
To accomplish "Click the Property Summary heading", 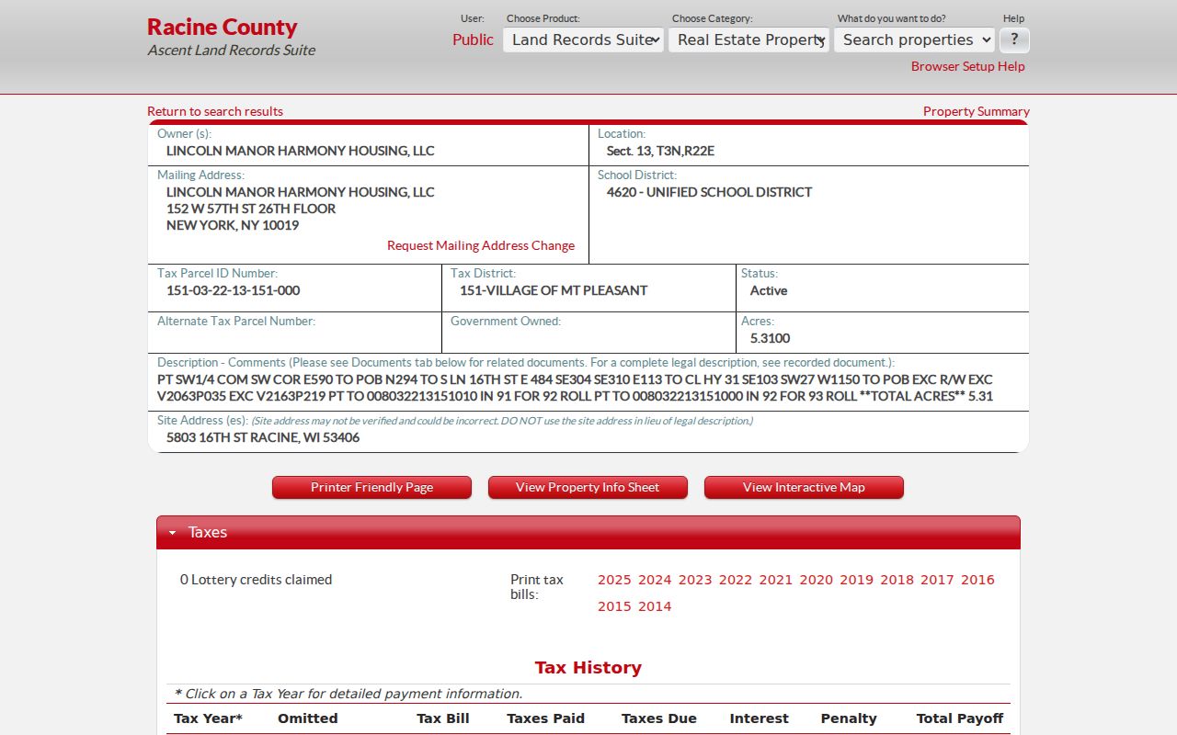I will pyautogui.click(x=977, y=111).
